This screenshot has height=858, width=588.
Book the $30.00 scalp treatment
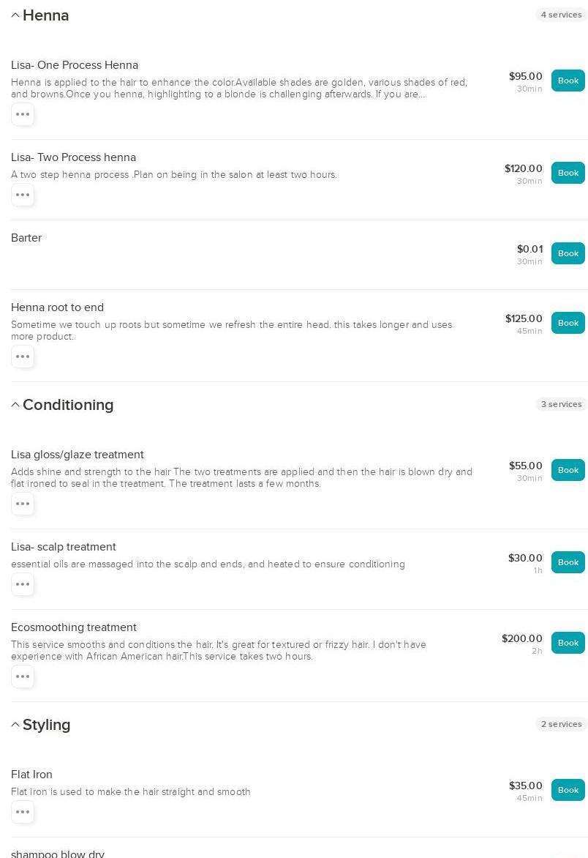tap(568, 562)
